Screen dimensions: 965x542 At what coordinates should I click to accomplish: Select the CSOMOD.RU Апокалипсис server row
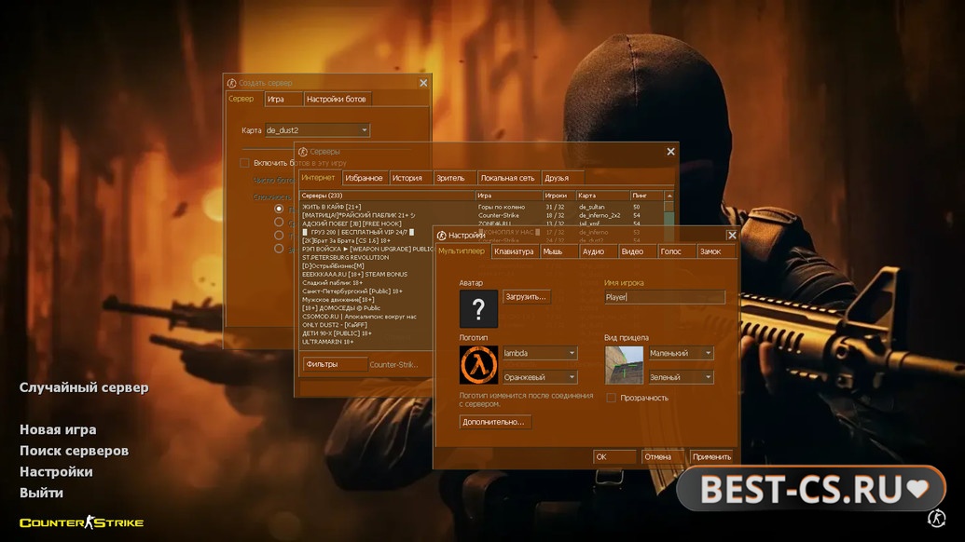coord(366,317)
